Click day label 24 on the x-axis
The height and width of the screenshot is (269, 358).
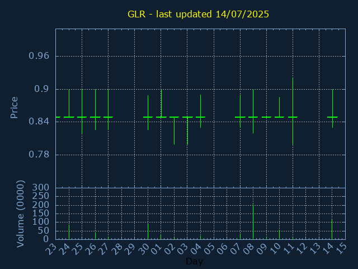64,249
